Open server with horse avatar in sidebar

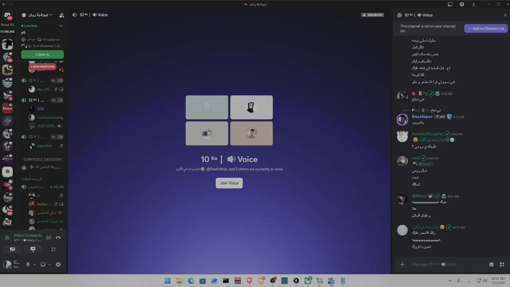point(7,70)
